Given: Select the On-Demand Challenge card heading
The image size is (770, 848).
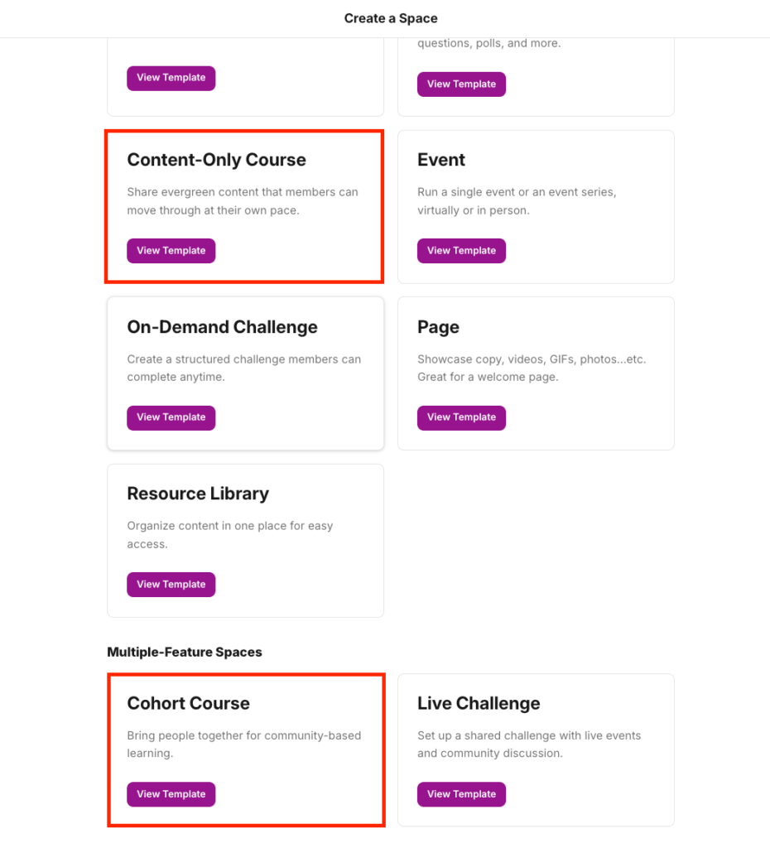Looking at the screenshot, I should point(222,327).
